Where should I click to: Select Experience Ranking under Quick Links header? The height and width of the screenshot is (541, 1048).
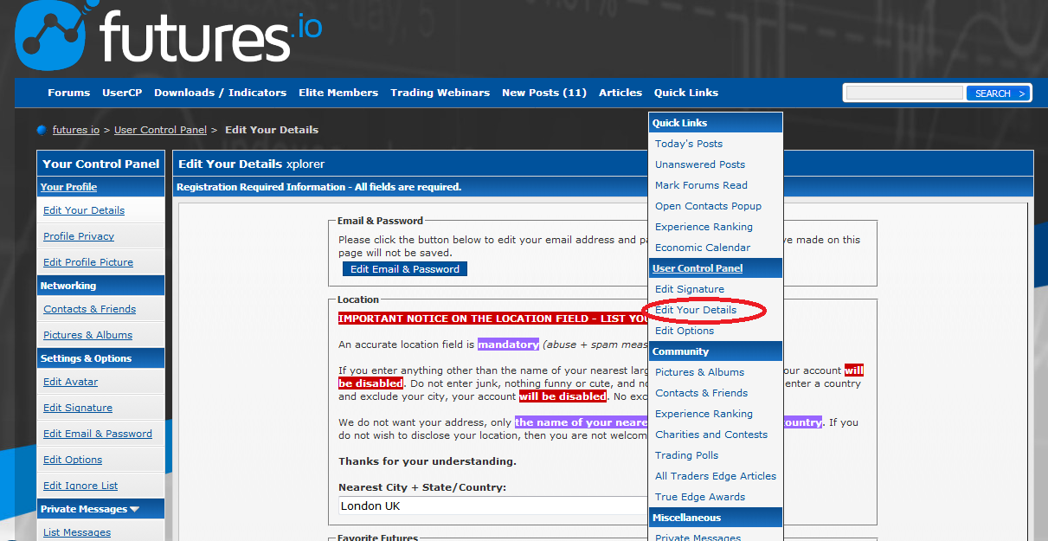point(704,227)
